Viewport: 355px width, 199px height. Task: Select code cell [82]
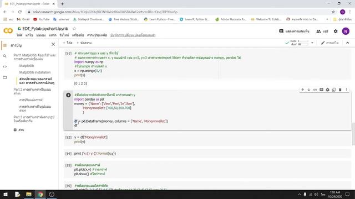pyautogui.click(x=207, y=139)
